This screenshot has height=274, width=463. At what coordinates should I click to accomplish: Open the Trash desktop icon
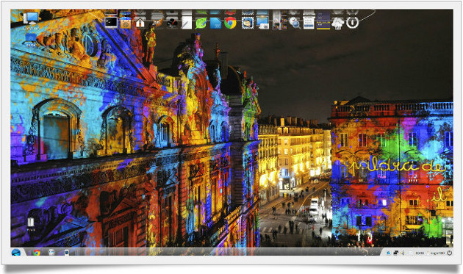[x=31, y=224]
